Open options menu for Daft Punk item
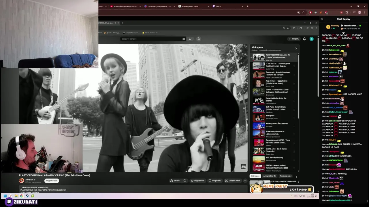Image resolution: width=369 pixels, height=207 pixels. [x=294, y=110]
